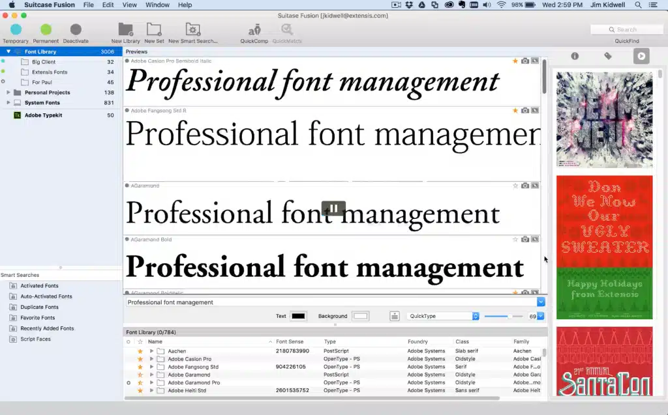Create a New Library
The image size is (668, 415).
pos(125,29)
